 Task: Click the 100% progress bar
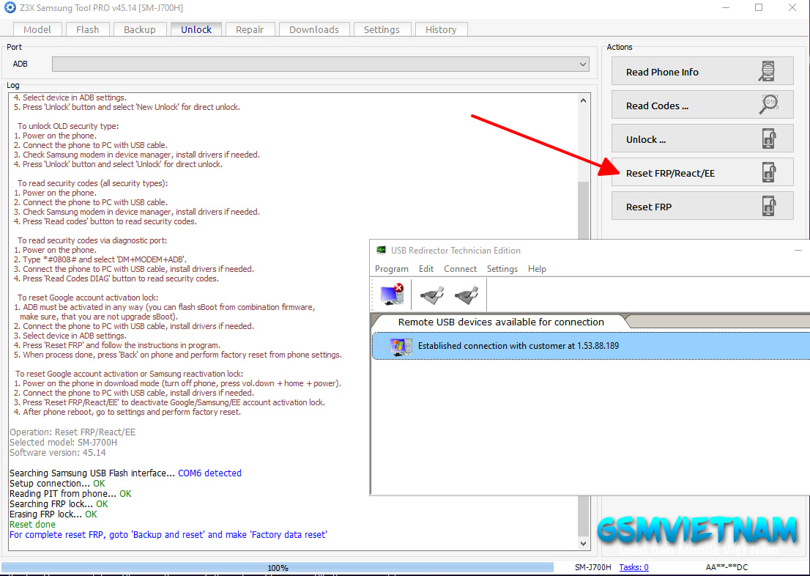point(278,567)
